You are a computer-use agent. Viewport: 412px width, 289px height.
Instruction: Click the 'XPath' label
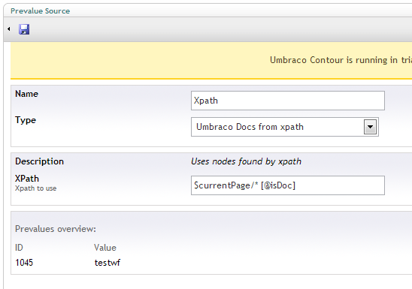27,179
